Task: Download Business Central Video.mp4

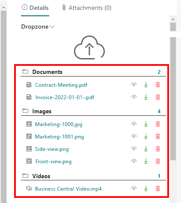Action: [x=146, y=188]
